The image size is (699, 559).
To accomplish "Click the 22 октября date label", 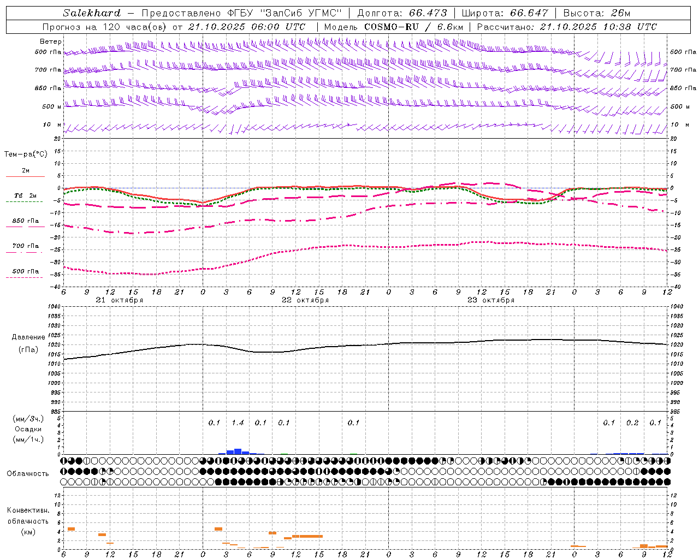I will click(x=305, y=300).
